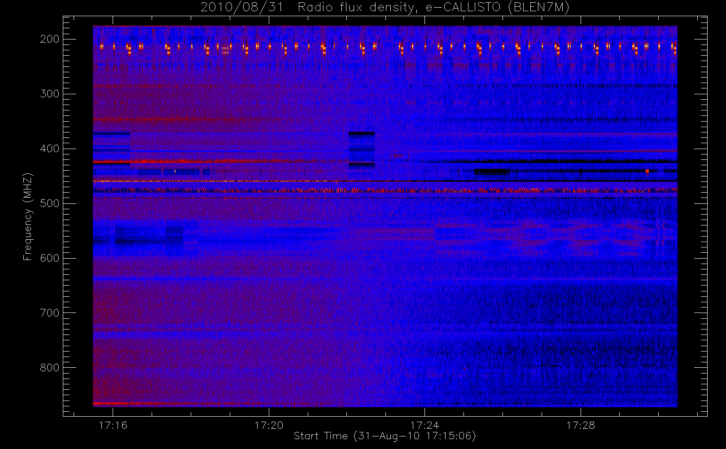Viewport: 726px width, 449px height.
Task: Click the 17:16 time tick label
Action: tap(113, 425)
